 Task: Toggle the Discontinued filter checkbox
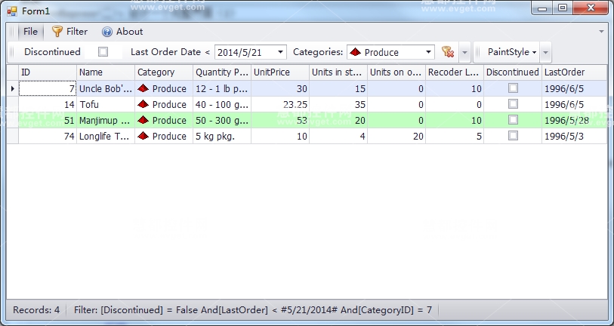[103, 51]
